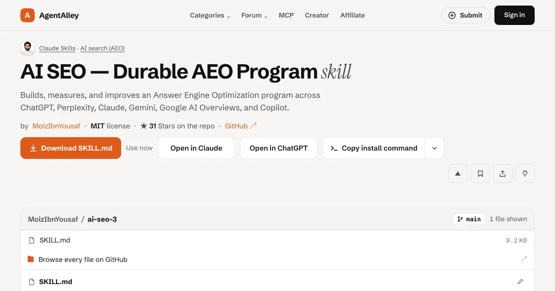Open the main branch selector
This screenshot has height=291, width=555.
[469, 219]
